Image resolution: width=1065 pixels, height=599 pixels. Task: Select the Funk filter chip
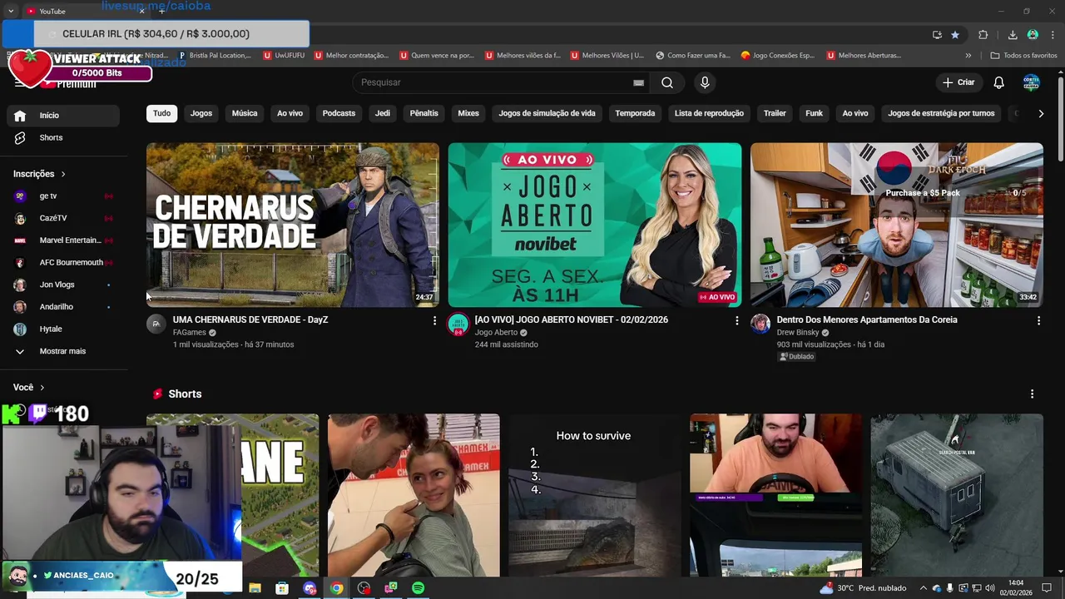click(814, 113)
